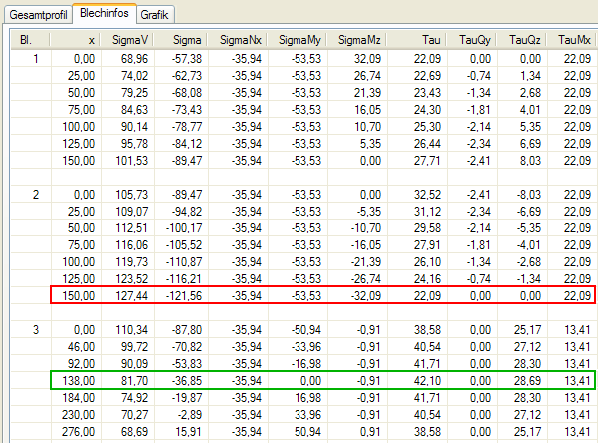The width and height of the screenshot is (599, 446).
Task: Click the Bl. column header
Action: pyautogui.click(x=25, y=39)
